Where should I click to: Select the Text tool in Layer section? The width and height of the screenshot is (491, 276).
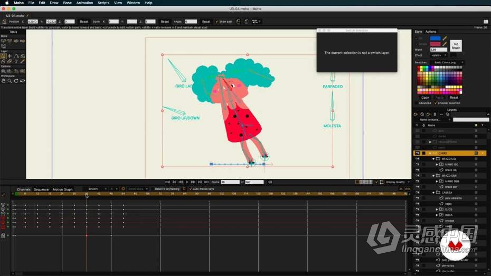pyautogui.click(x=16, y=62)
